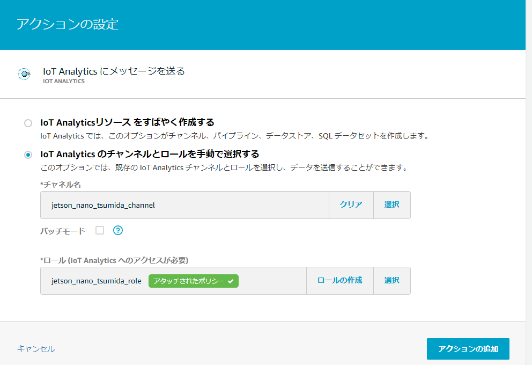This screenshot has height=365, width=532.
Task: Click アクションの追加 button
Action: (468, 349)
